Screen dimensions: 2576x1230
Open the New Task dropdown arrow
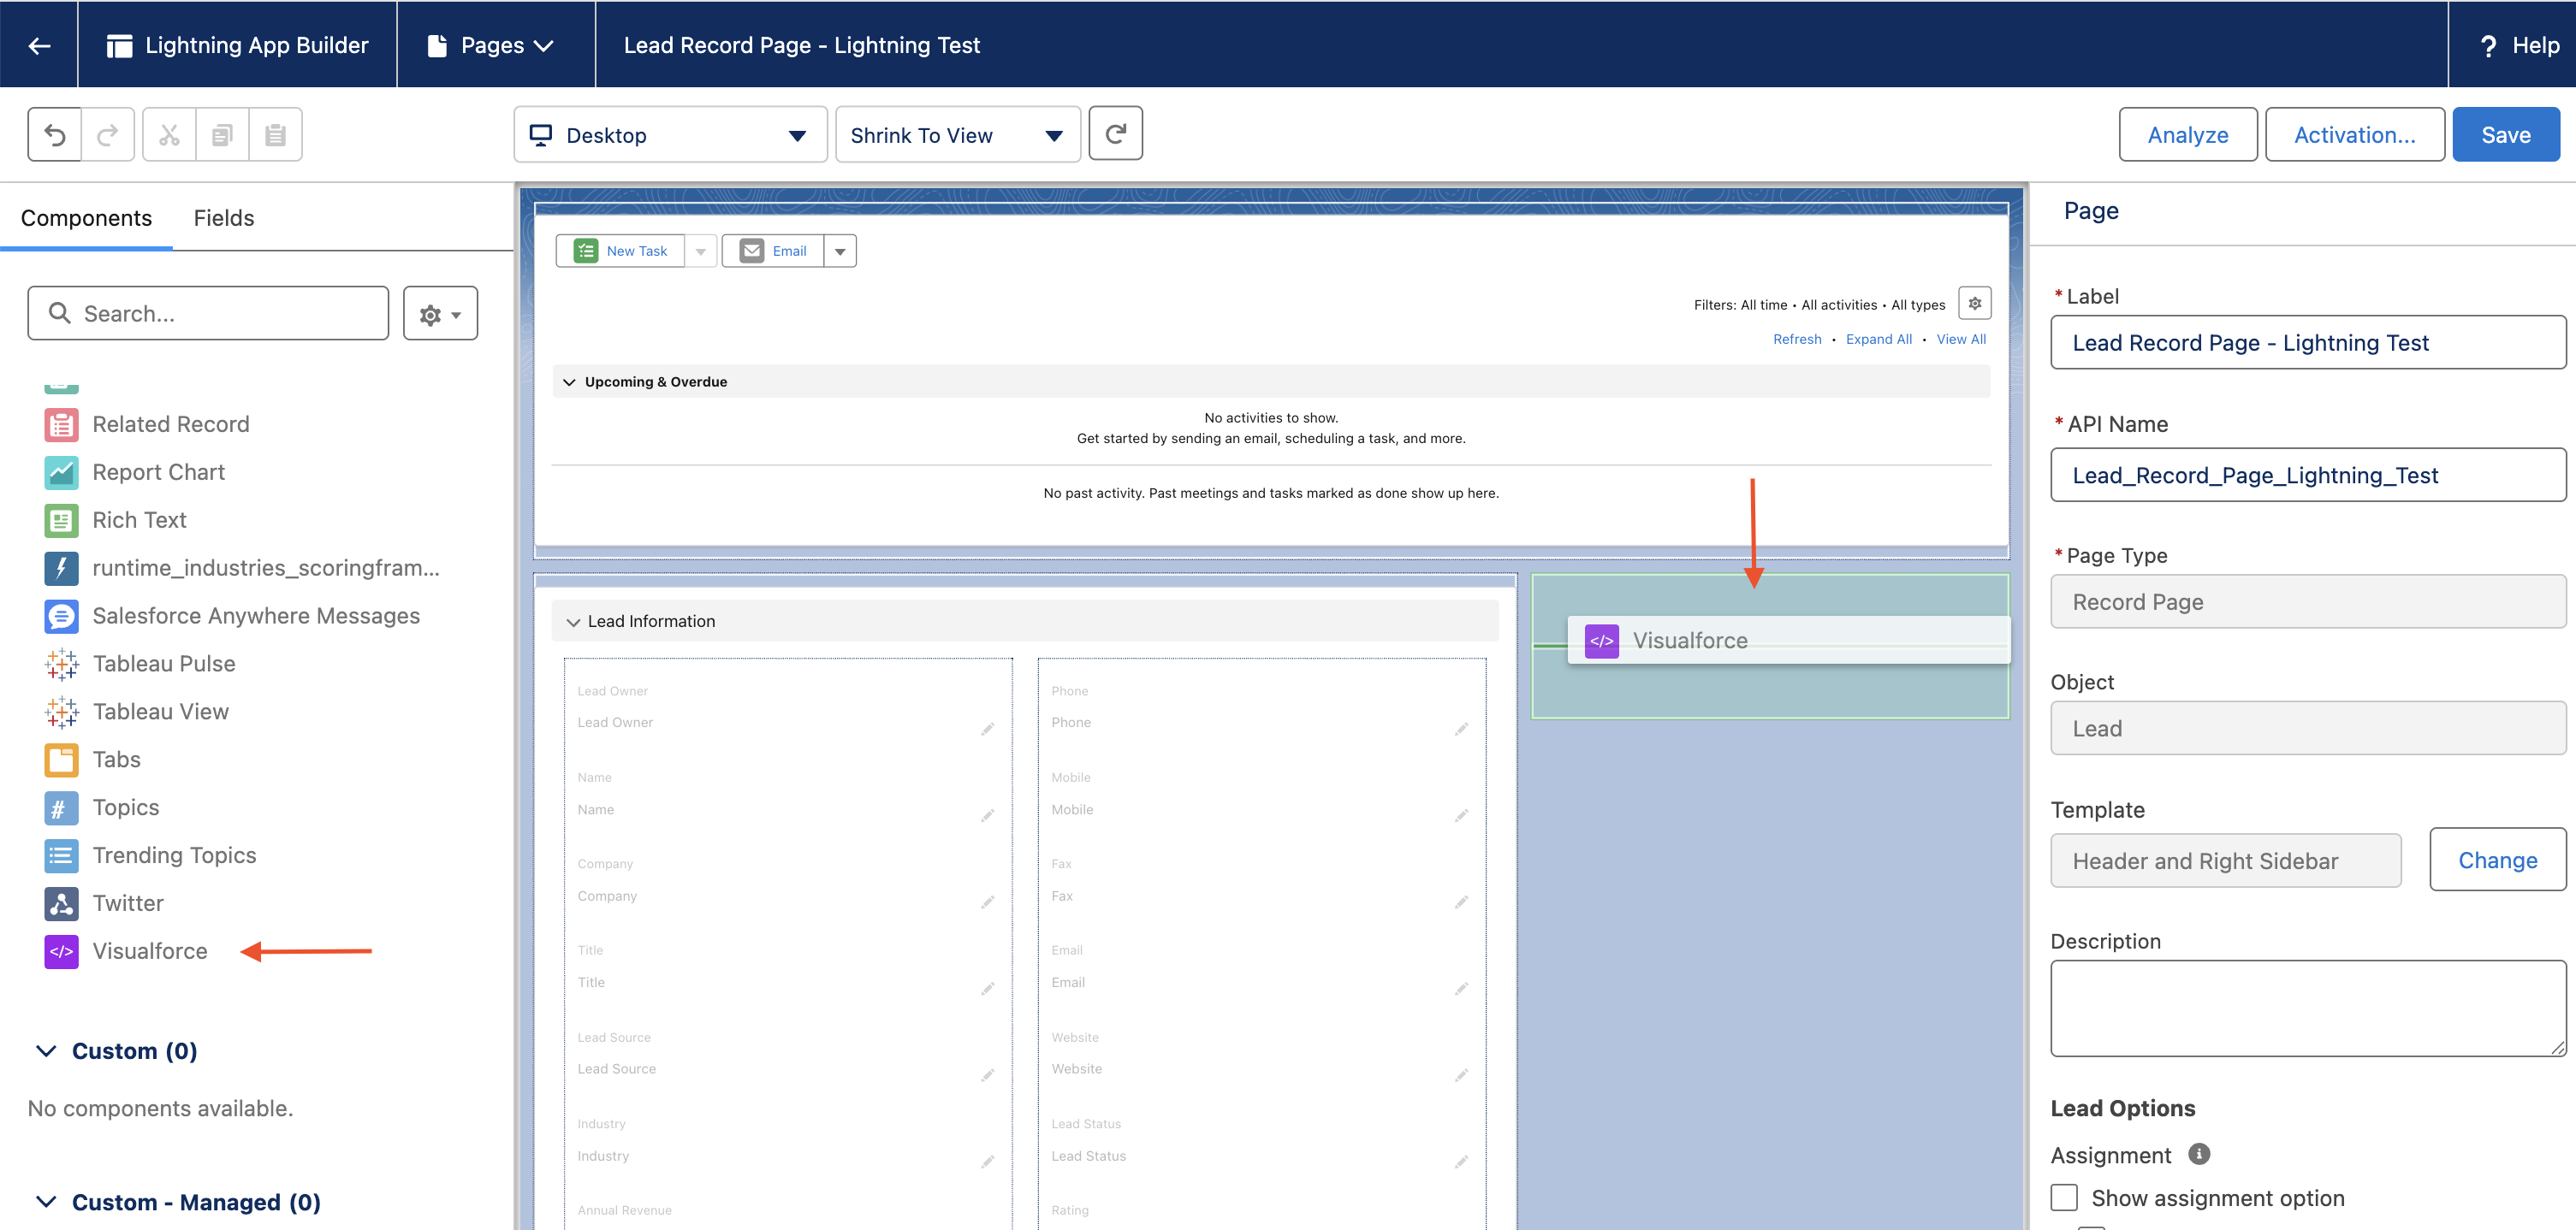coord(700,251)
